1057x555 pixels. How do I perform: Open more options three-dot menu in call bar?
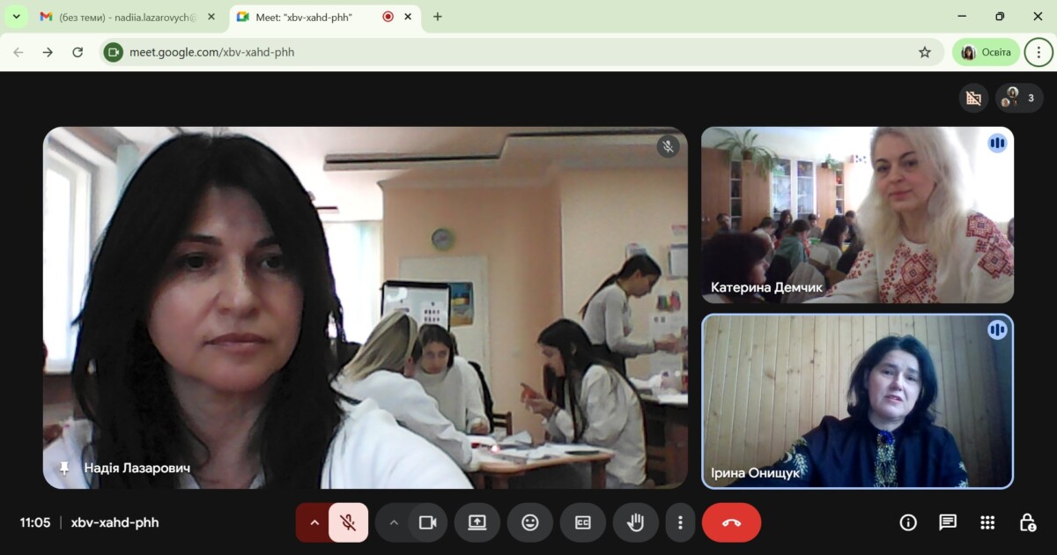coord(679,522)
